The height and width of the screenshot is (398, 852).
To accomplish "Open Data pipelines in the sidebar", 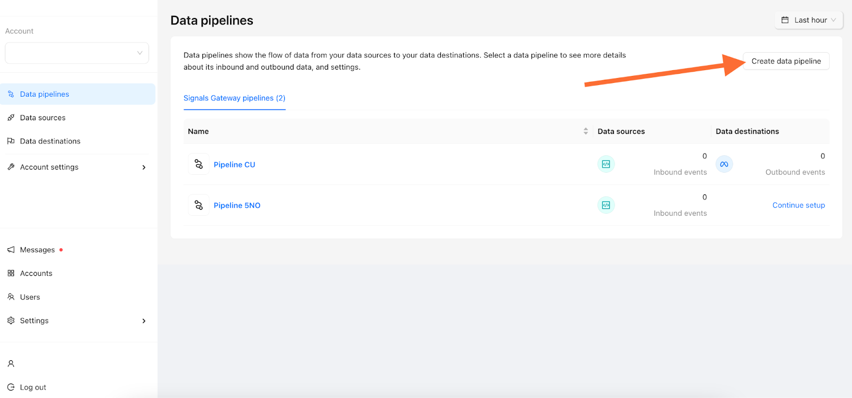I will [x=78, y=94].
